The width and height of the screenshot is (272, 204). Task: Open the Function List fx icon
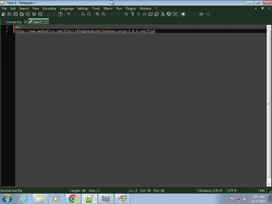[x=163, y=14]
